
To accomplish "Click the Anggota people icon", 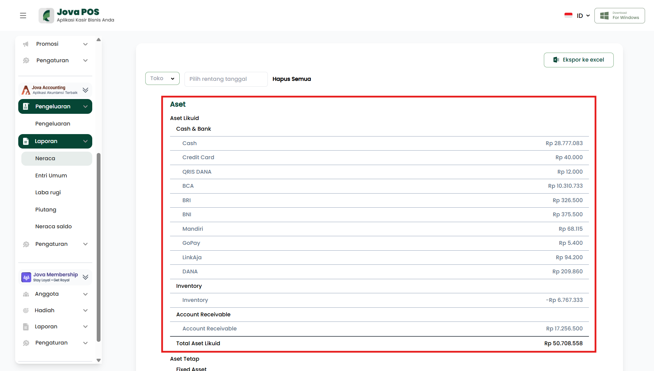I will [x=26, y=294].
